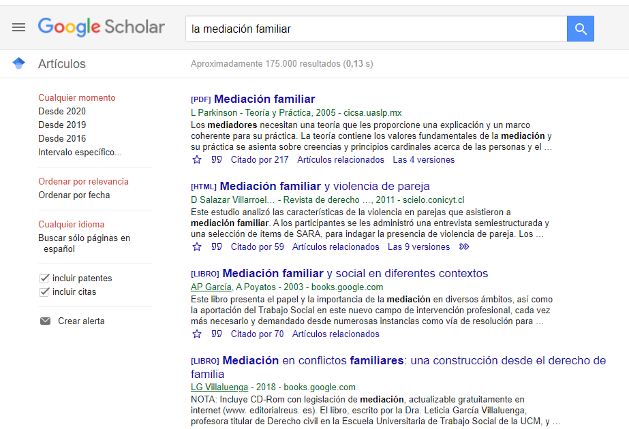Star the Mediación familiar y violencia article

197,247
